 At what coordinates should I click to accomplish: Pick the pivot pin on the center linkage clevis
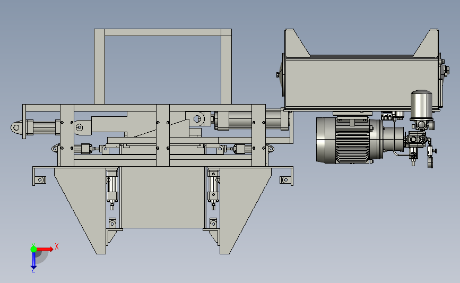click(197, 119)
